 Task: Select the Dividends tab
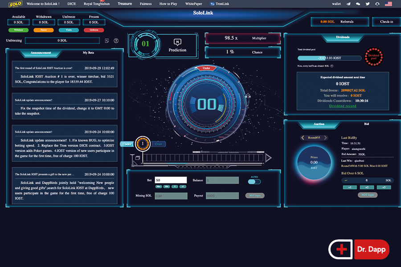pos(343,37)
